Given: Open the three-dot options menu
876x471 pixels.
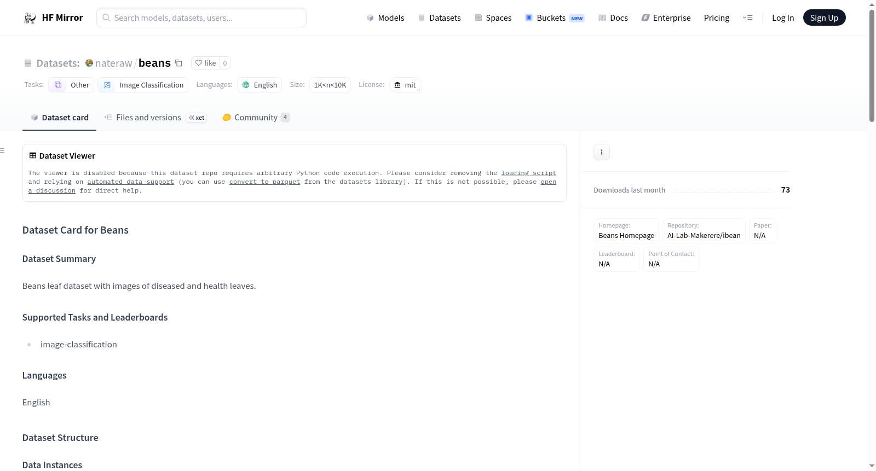Looking at the screenshot, I should (602, 152).
